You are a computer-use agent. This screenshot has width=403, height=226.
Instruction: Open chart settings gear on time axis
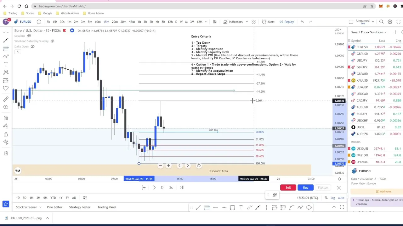tap(339, 179)
